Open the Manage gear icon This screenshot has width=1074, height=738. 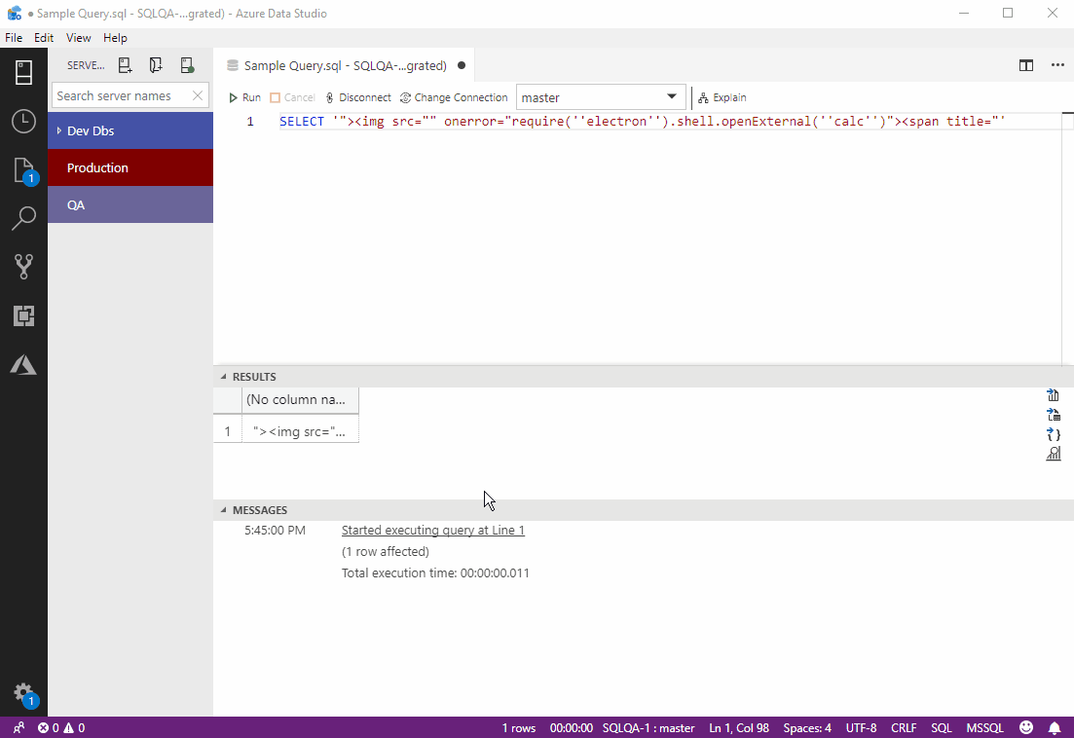pos(24,693)
